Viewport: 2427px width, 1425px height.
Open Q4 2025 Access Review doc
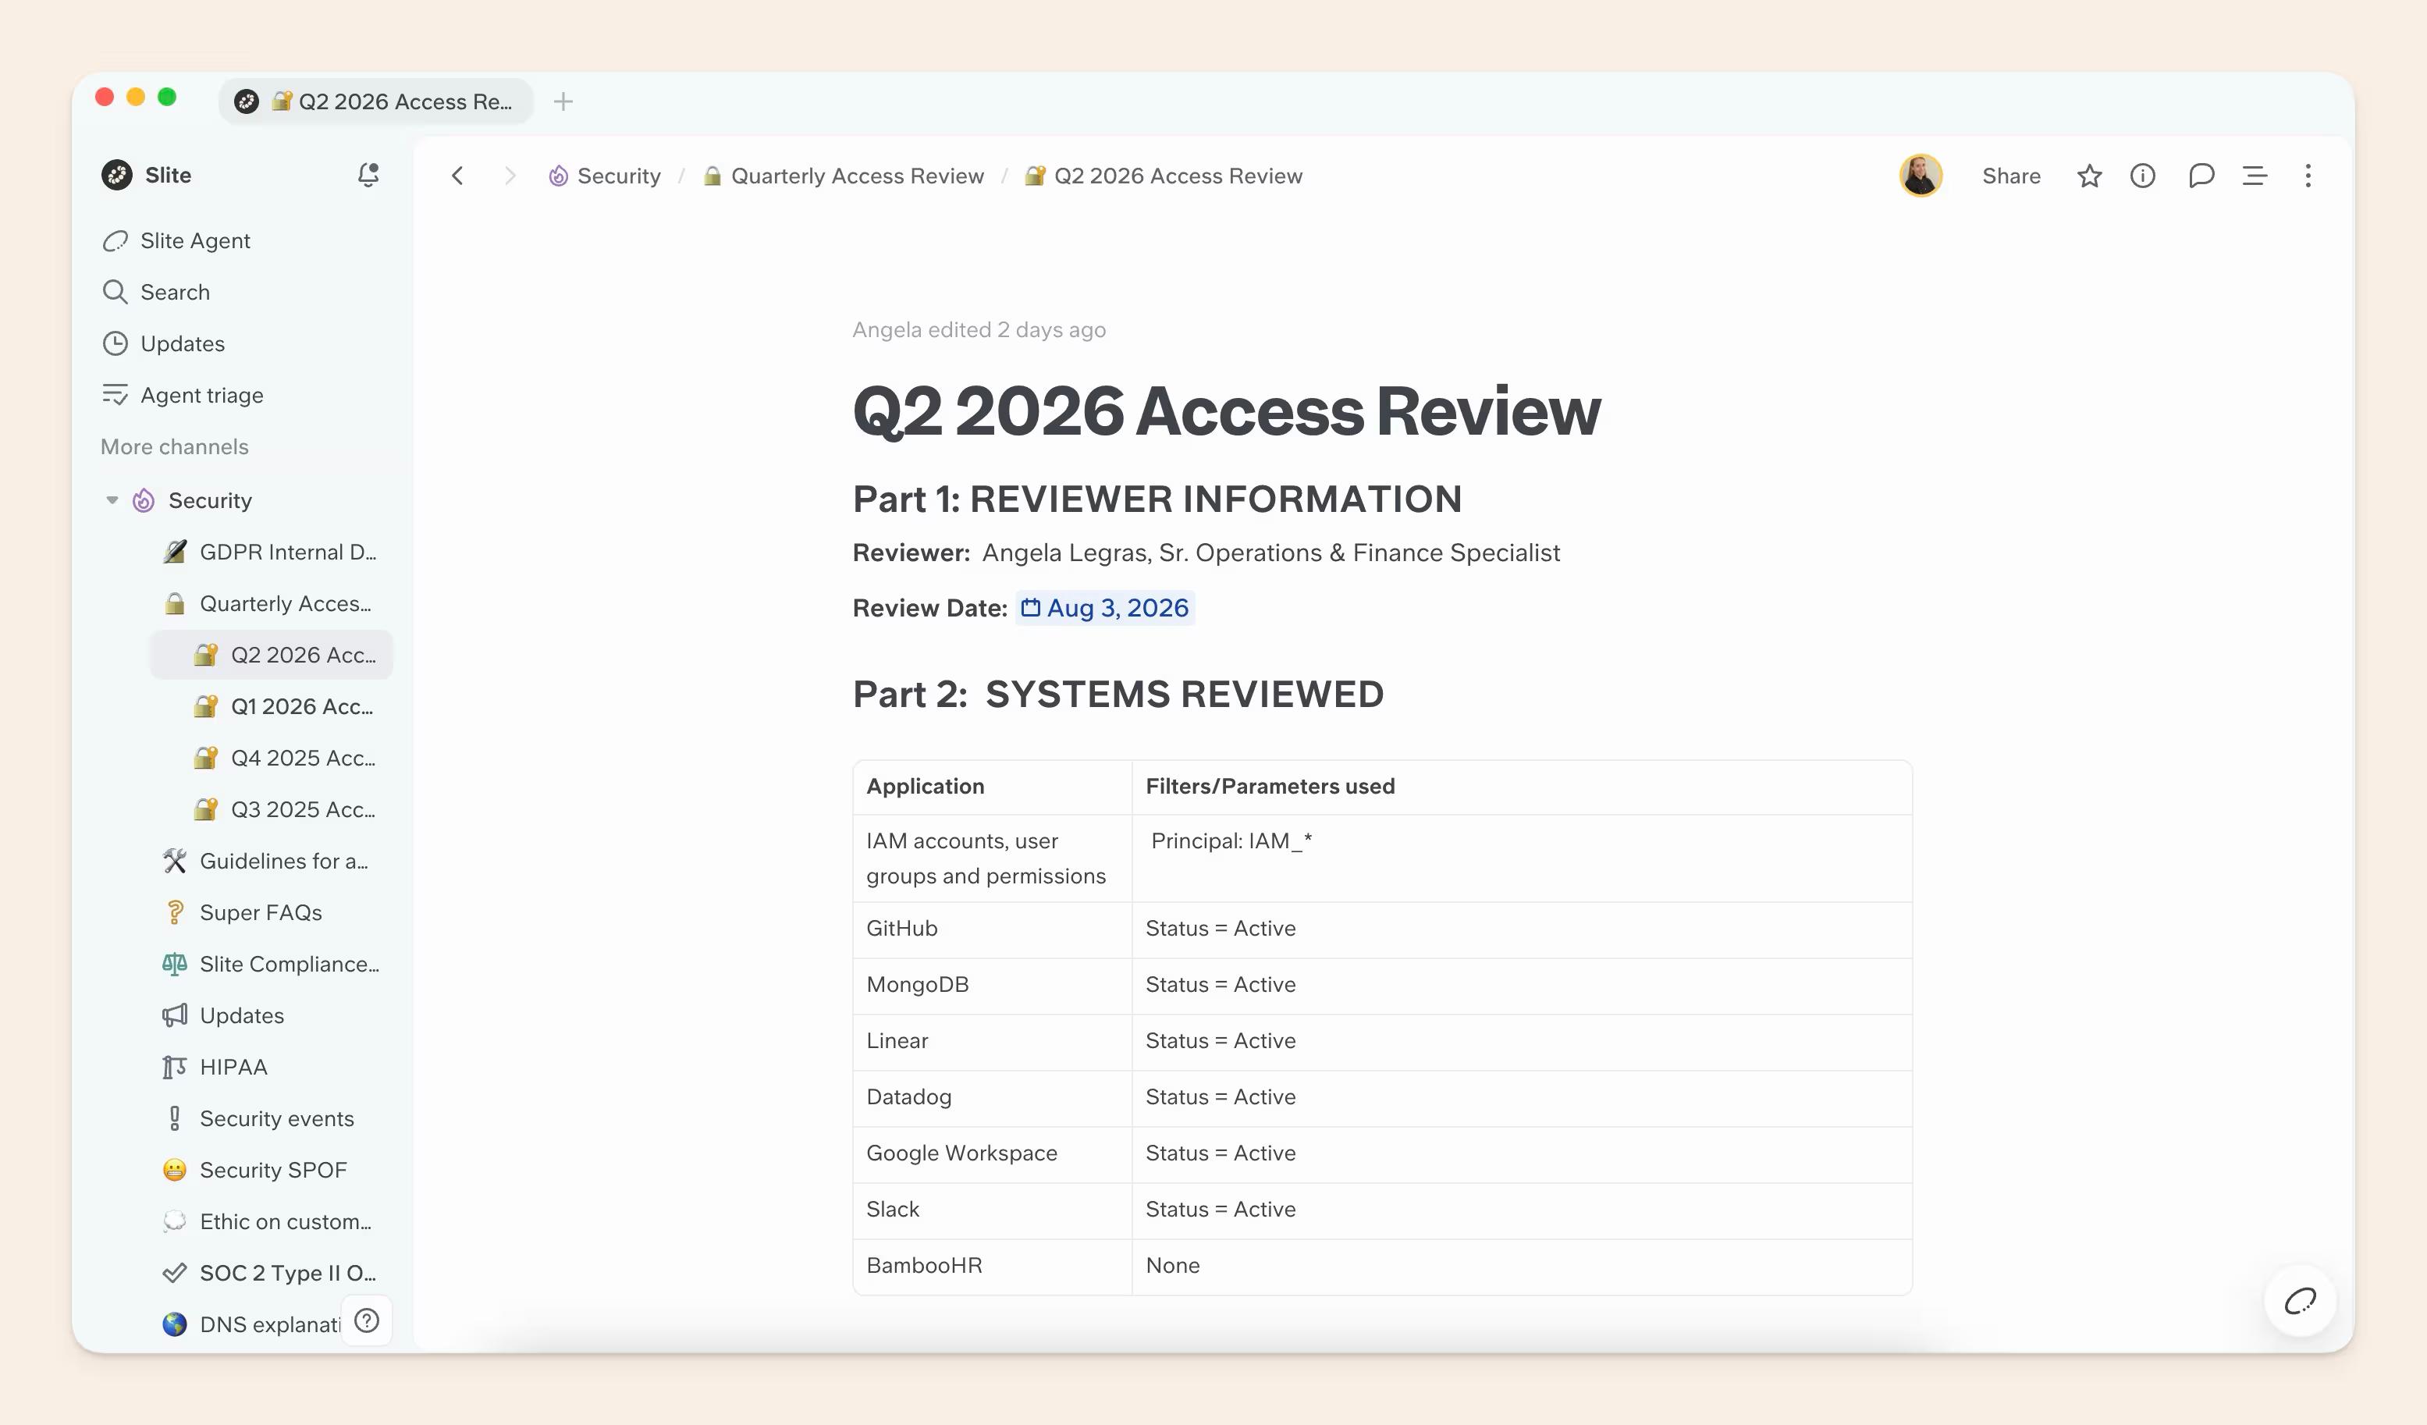[x=272, y=758]
